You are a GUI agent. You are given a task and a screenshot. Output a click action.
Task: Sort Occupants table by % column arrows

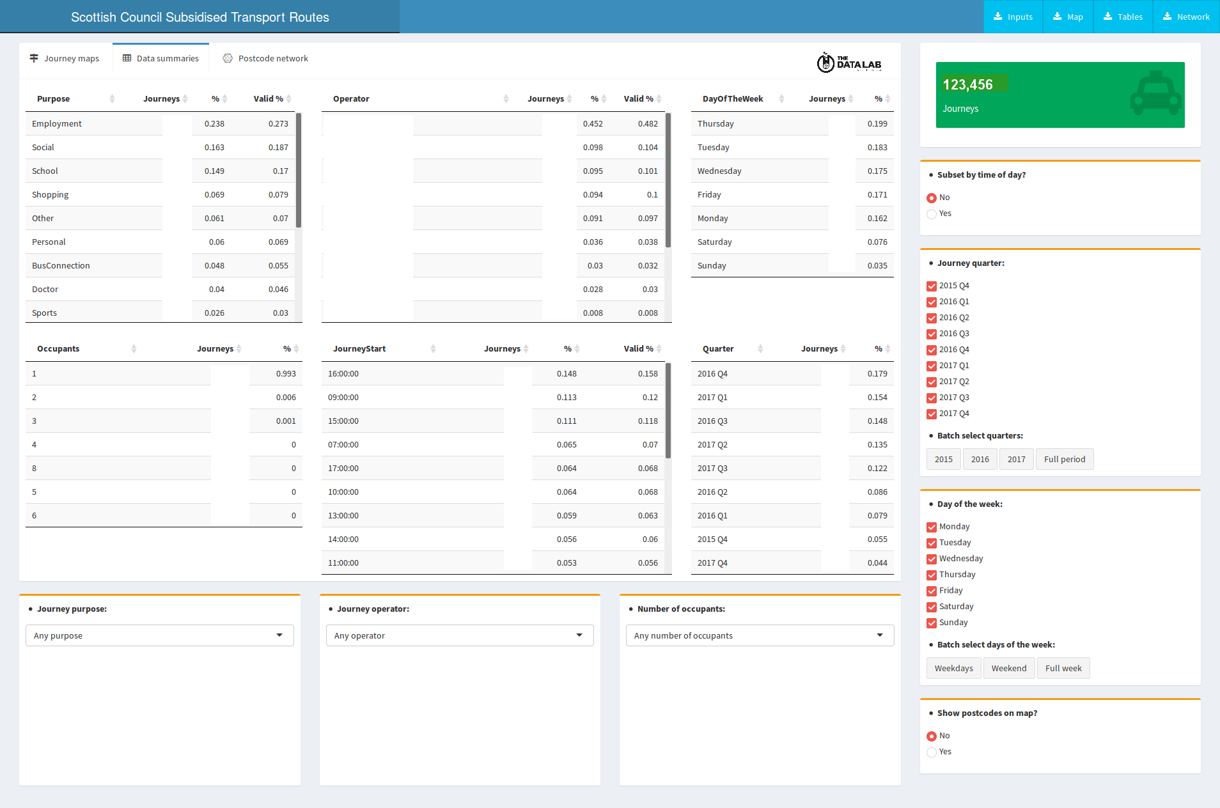point(296,348)
